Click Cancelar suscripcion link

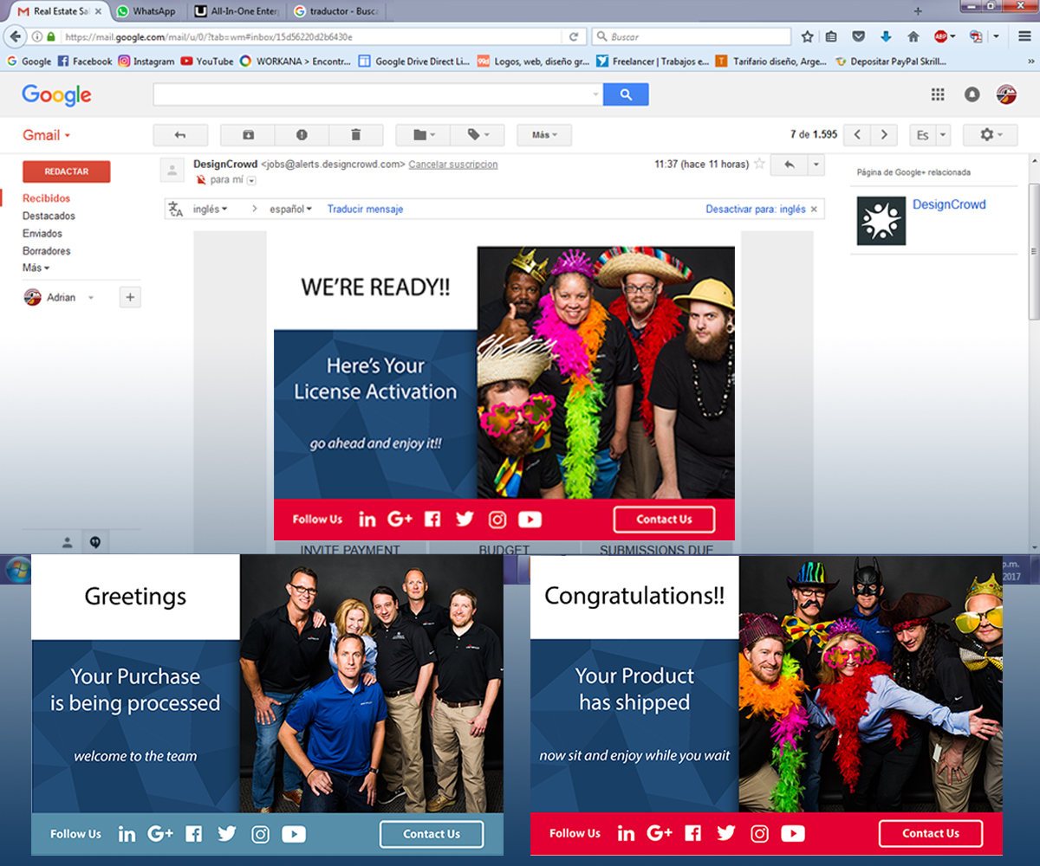[453, 164]
